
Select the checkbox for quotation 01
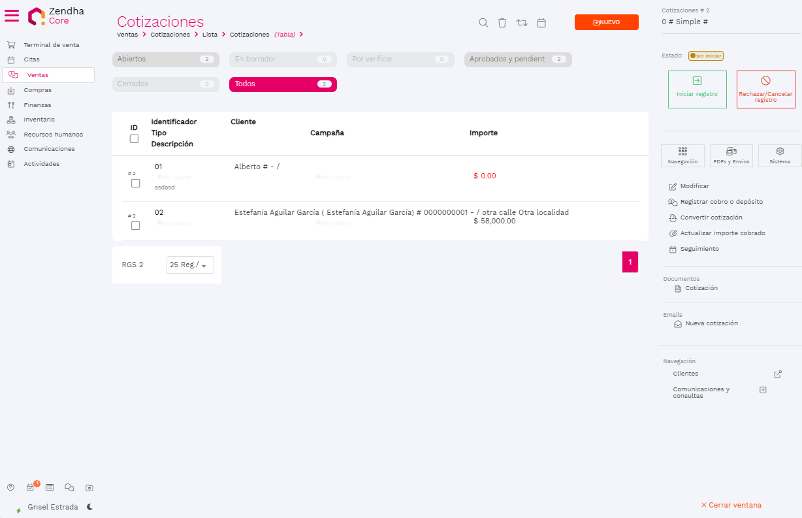[x=135, y=184]
